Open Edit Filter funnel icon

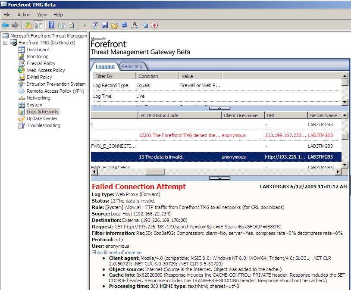click(95, 25)
